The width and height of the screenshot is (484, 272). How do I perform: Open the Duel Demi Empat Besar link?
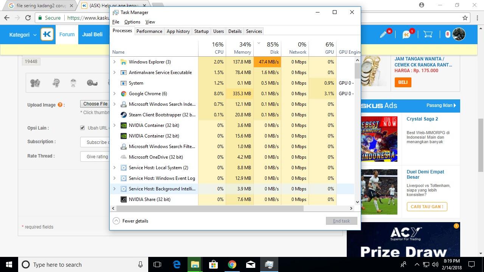(x=425, y=174)
